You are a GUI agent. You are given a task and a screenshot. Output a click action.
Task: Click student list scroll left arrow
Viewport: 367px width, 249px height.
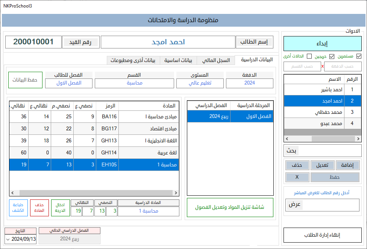tap(287, 139)
